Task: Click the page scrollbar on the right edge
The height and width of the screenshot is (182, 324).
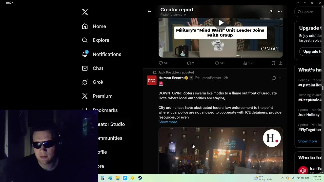Action: coord(323,88)
